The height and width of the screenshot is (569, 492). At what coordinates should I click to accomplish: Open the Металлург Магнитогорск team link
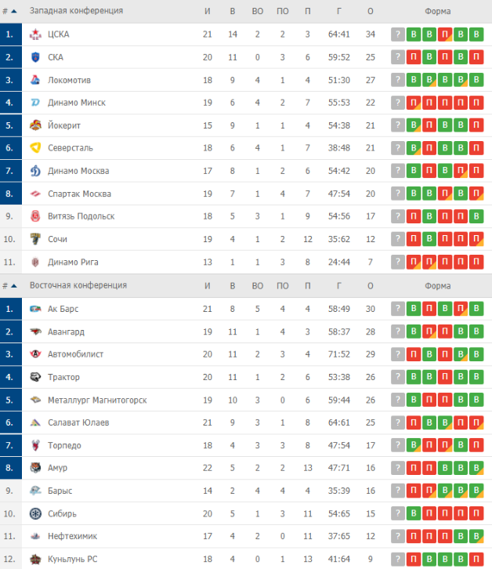click(97, 400)
